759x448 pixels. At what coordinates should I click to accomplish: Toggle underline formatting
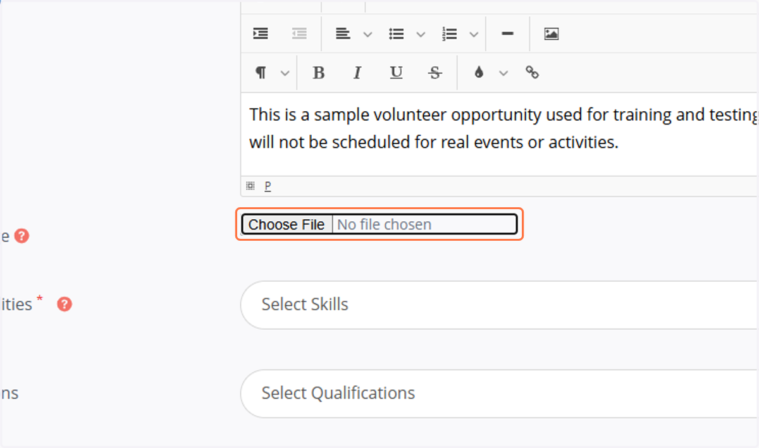(396, 73)
